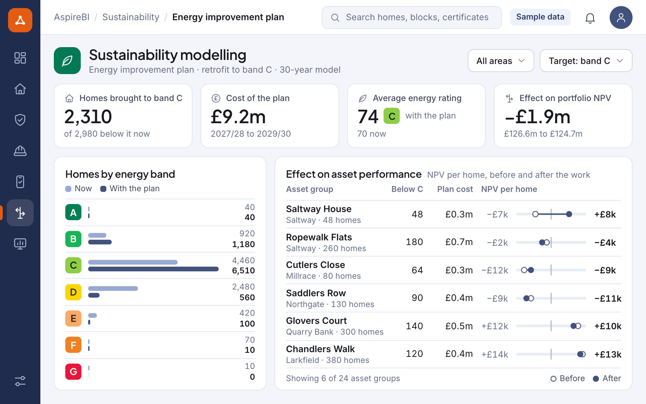
Task: Click the AspireBI orange logo icon
Action: point(20,20)
